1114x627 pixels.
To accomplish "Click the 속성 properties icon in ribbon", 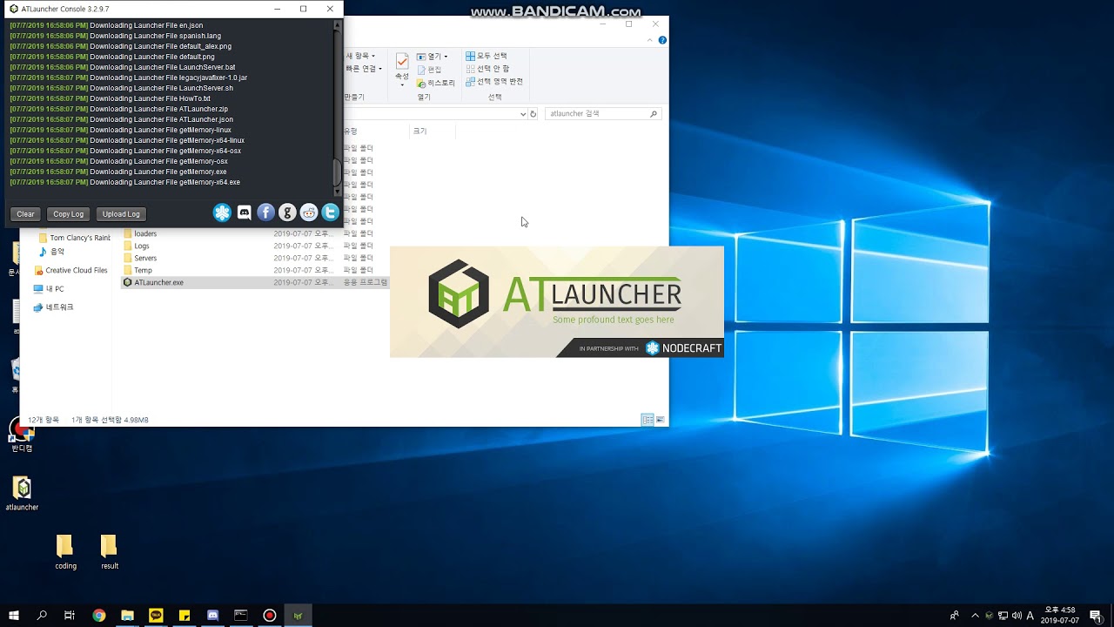I will [x=402, y=63].
